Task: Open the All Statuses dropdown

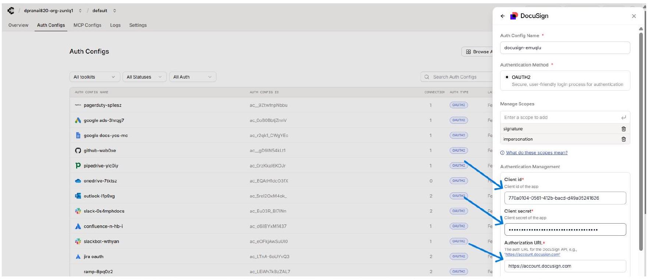Action: [x=144, y=77]
